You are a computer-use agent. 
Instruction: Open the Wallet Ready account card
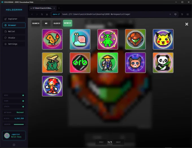coord(14,136)
